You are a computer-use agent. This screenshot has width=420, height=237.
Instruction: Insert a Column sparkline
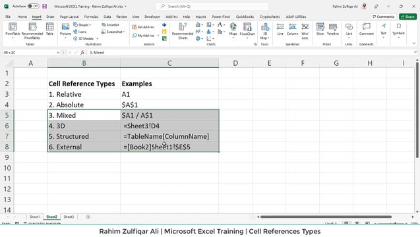click(x=293, y=29)
